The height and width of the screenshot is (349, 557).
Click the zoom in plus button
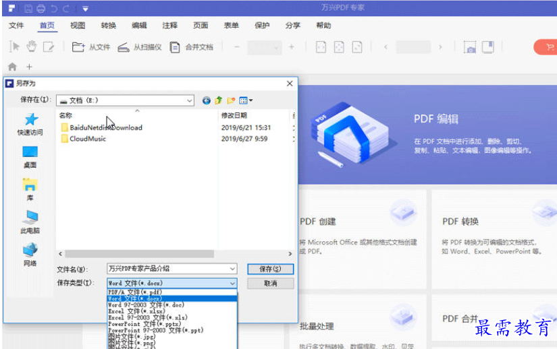[x=292, y=46]
